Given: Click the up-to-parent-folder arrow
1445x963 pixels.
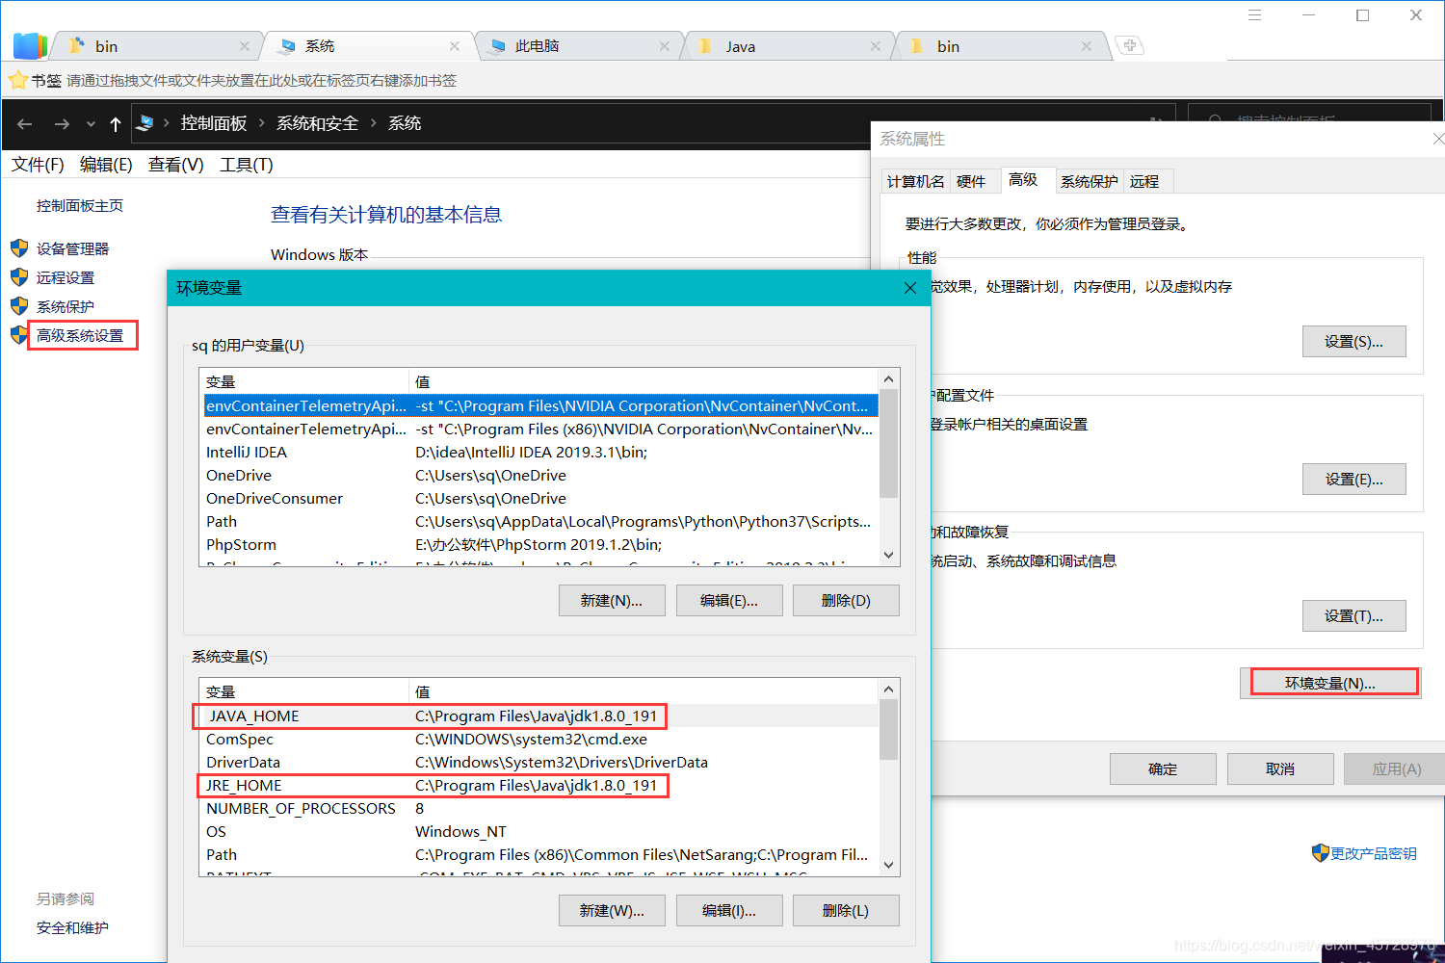Looking at the screenshot, I should pyautogui.click(x=115, y=123).
